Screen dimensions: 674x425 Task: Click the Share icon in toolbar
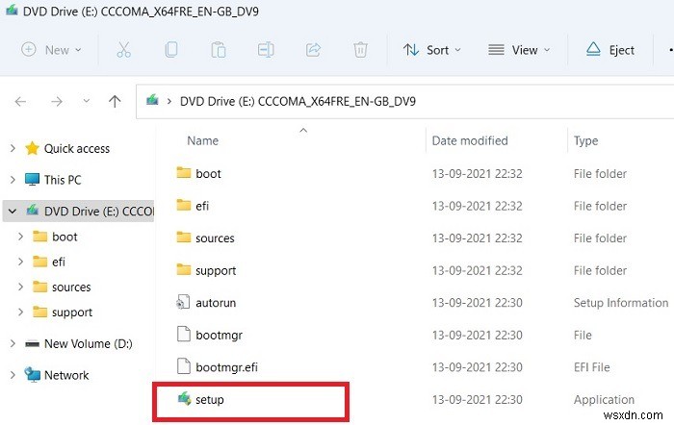pos(313,50)
